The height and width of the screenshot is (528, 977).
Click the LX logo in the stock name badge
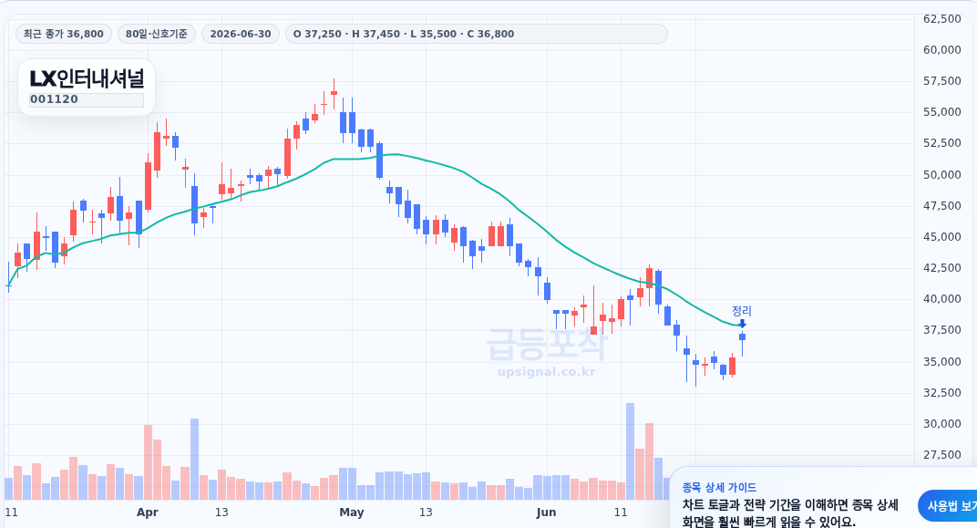click(x=43, y=78)
